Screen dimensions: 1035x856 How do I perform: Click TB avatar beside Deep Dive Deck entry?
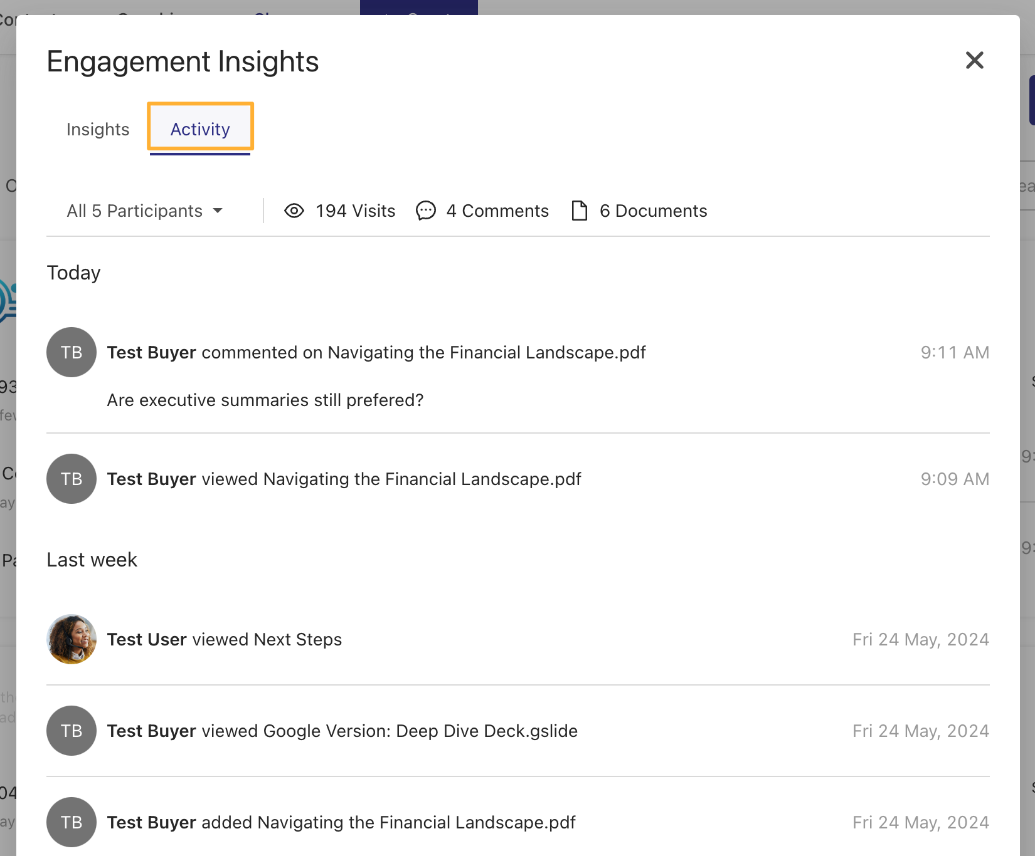tap(72, 731)
